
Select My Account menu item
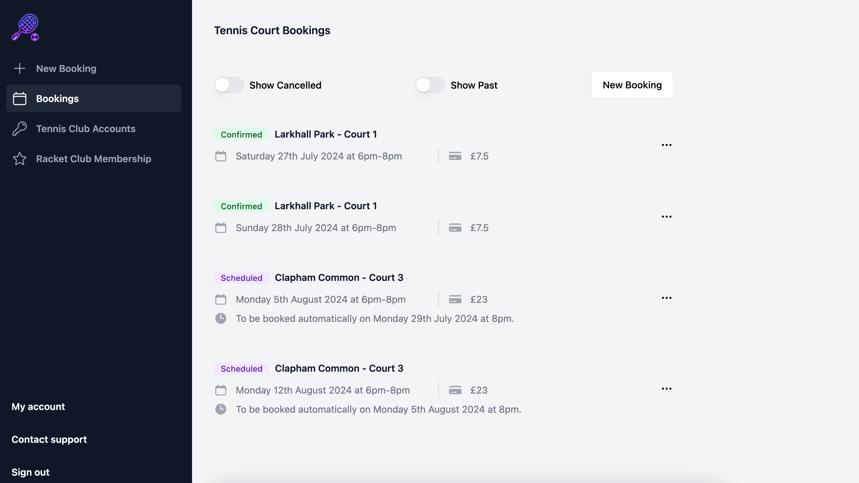(38, 406)
